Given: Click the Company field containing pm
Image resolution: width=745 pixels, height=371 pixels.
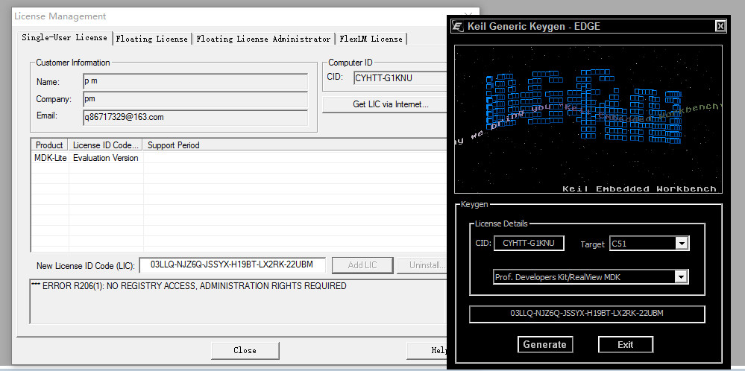Looking at the screenshot, I should click(195, 99).
